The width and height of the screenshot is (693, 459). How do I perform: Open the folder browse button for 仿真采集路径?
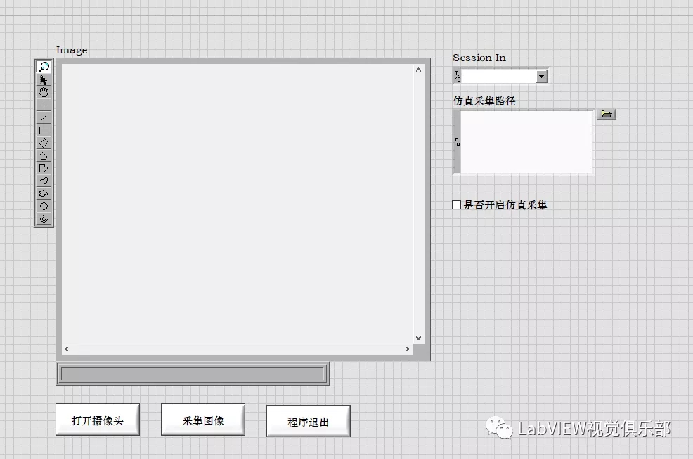tap(607, 114)
